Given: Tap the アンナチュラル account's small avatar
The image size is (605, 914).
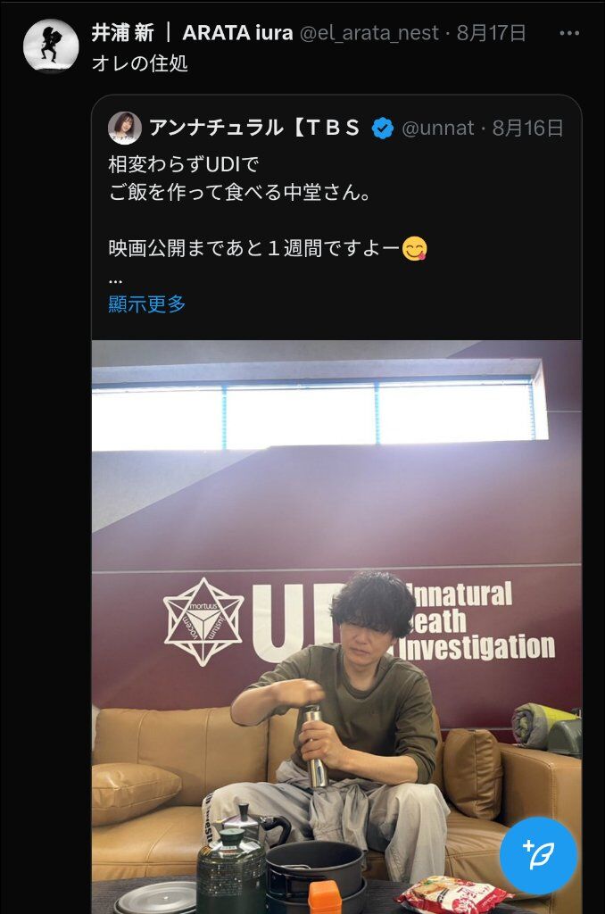Looking at the screenshot, I should click(125, 129).
